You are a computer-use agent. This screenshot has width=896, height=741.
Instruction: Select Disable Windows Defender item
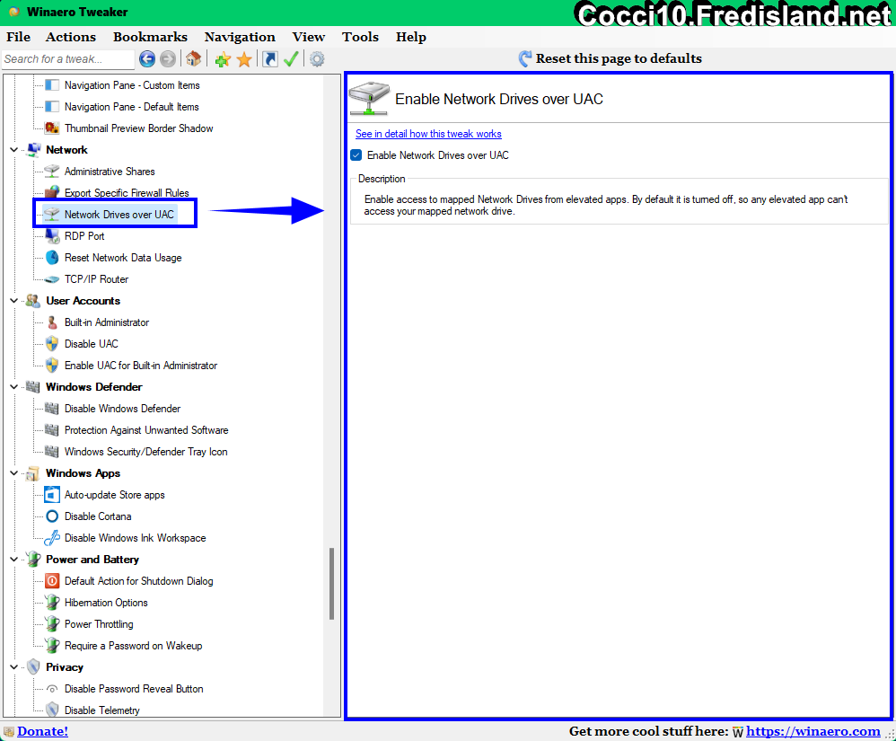coord(123,409)
